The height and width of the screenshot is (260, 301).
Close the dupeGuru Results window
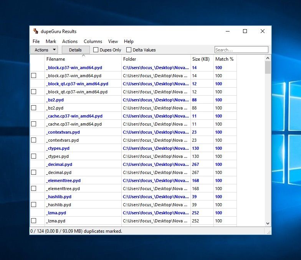(263, 31)
